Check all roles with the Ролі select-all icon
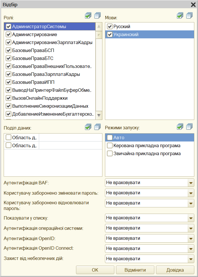198x277 pixels. pyautogui.click(x=88, y=16)
